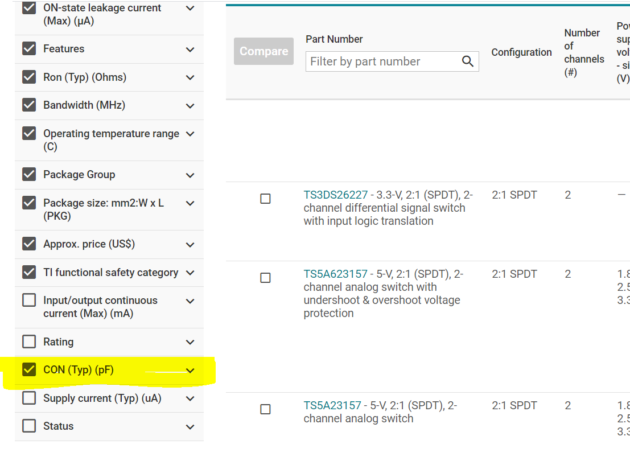Expand the Status filter chevron
The height and width of the screenshot is (469, 630).
point(190,427)
